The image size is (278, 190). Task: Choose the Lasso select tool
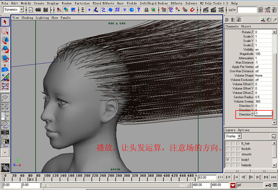click(5, 31)
